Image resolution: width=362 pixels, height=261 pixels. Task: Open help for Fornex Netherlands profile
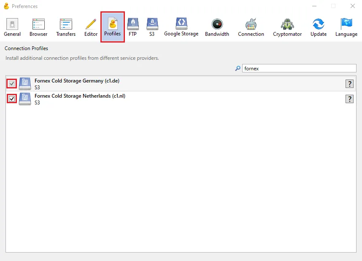pos(349,99)
